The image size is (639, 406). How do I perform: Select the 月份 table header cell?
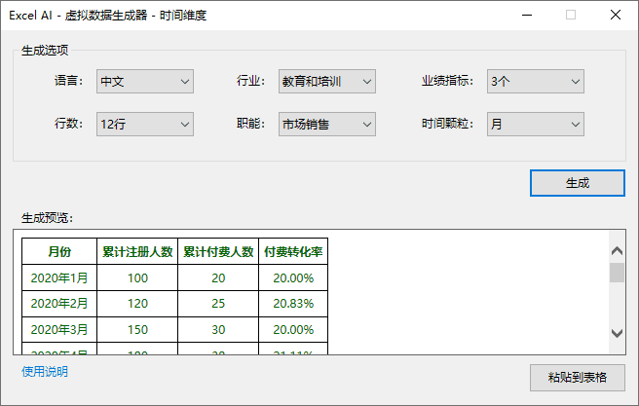(59, 251)
